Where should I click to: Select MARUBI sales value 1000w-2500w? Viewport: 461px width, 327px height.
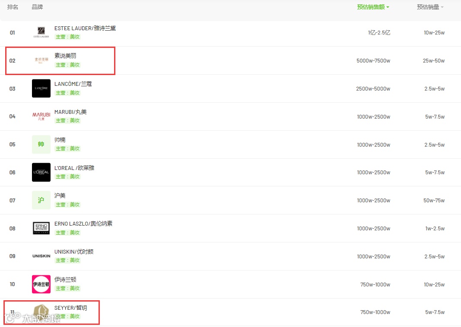pos(374,117)
